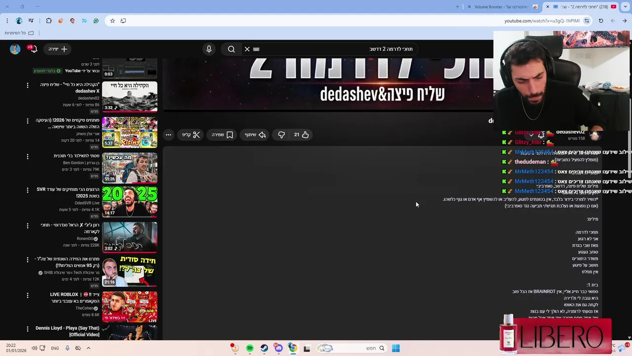
Task: Click the face avatar extension icon
Action: (73, 21)
